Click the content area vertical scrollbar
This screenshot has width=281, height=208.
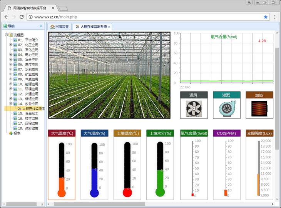[277, 116]
